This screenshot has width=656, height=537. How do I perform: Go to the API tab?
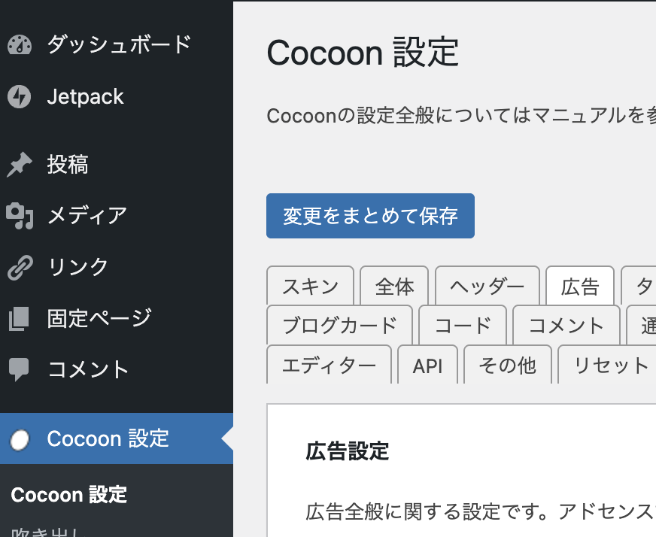click(x=427, y=366)
